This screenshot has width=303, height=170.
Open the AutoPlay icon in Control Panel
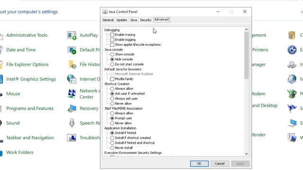tap(71, 35)
